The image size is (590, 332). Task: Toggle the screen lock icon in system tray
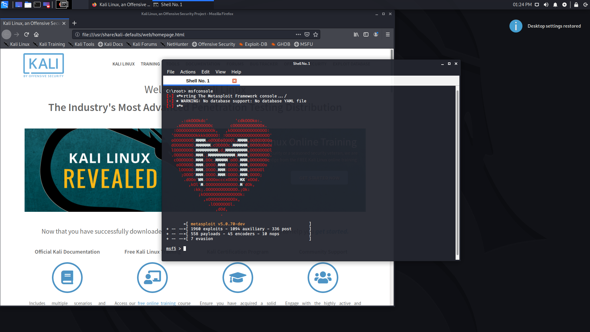[576, 5]
